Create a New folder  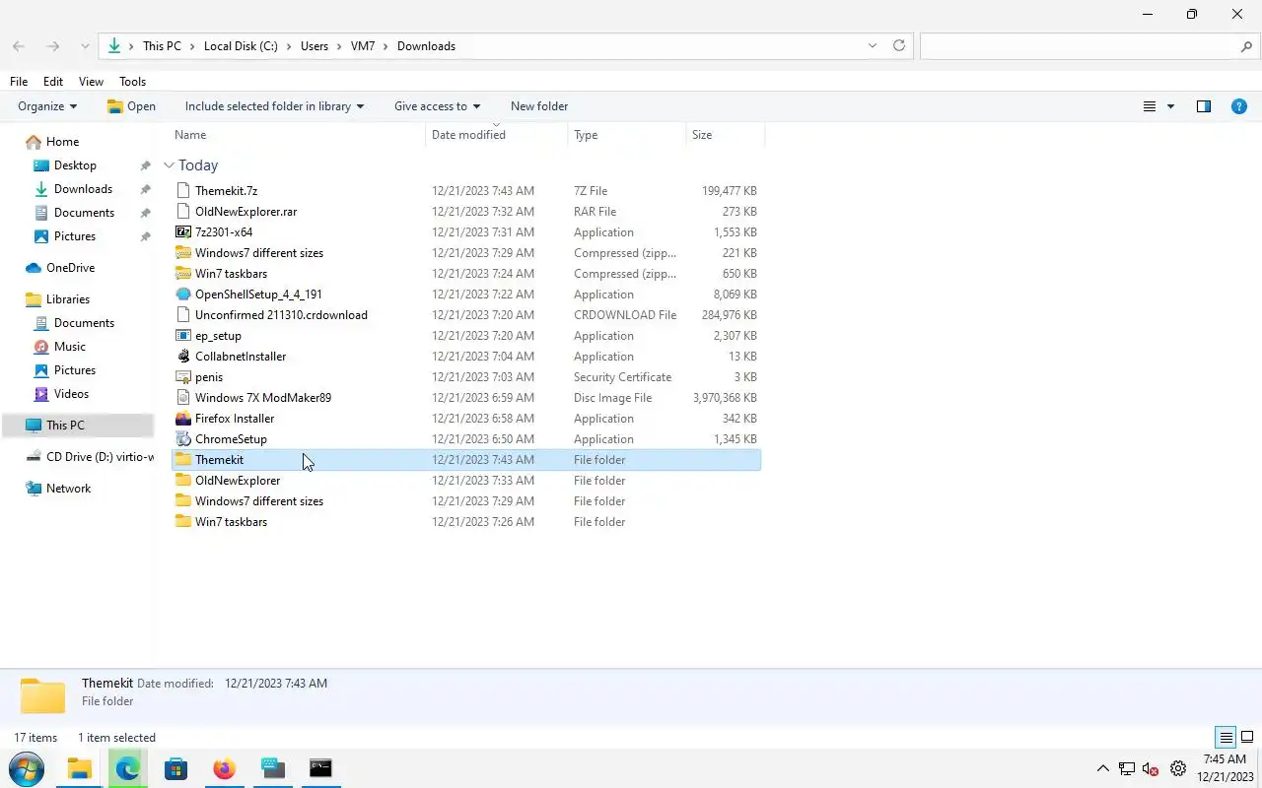539,106
